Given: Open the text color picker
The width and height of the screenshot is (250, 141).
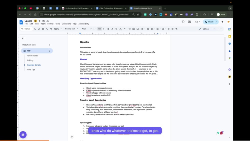Looking at the screenshot, I should click(120, 29).
